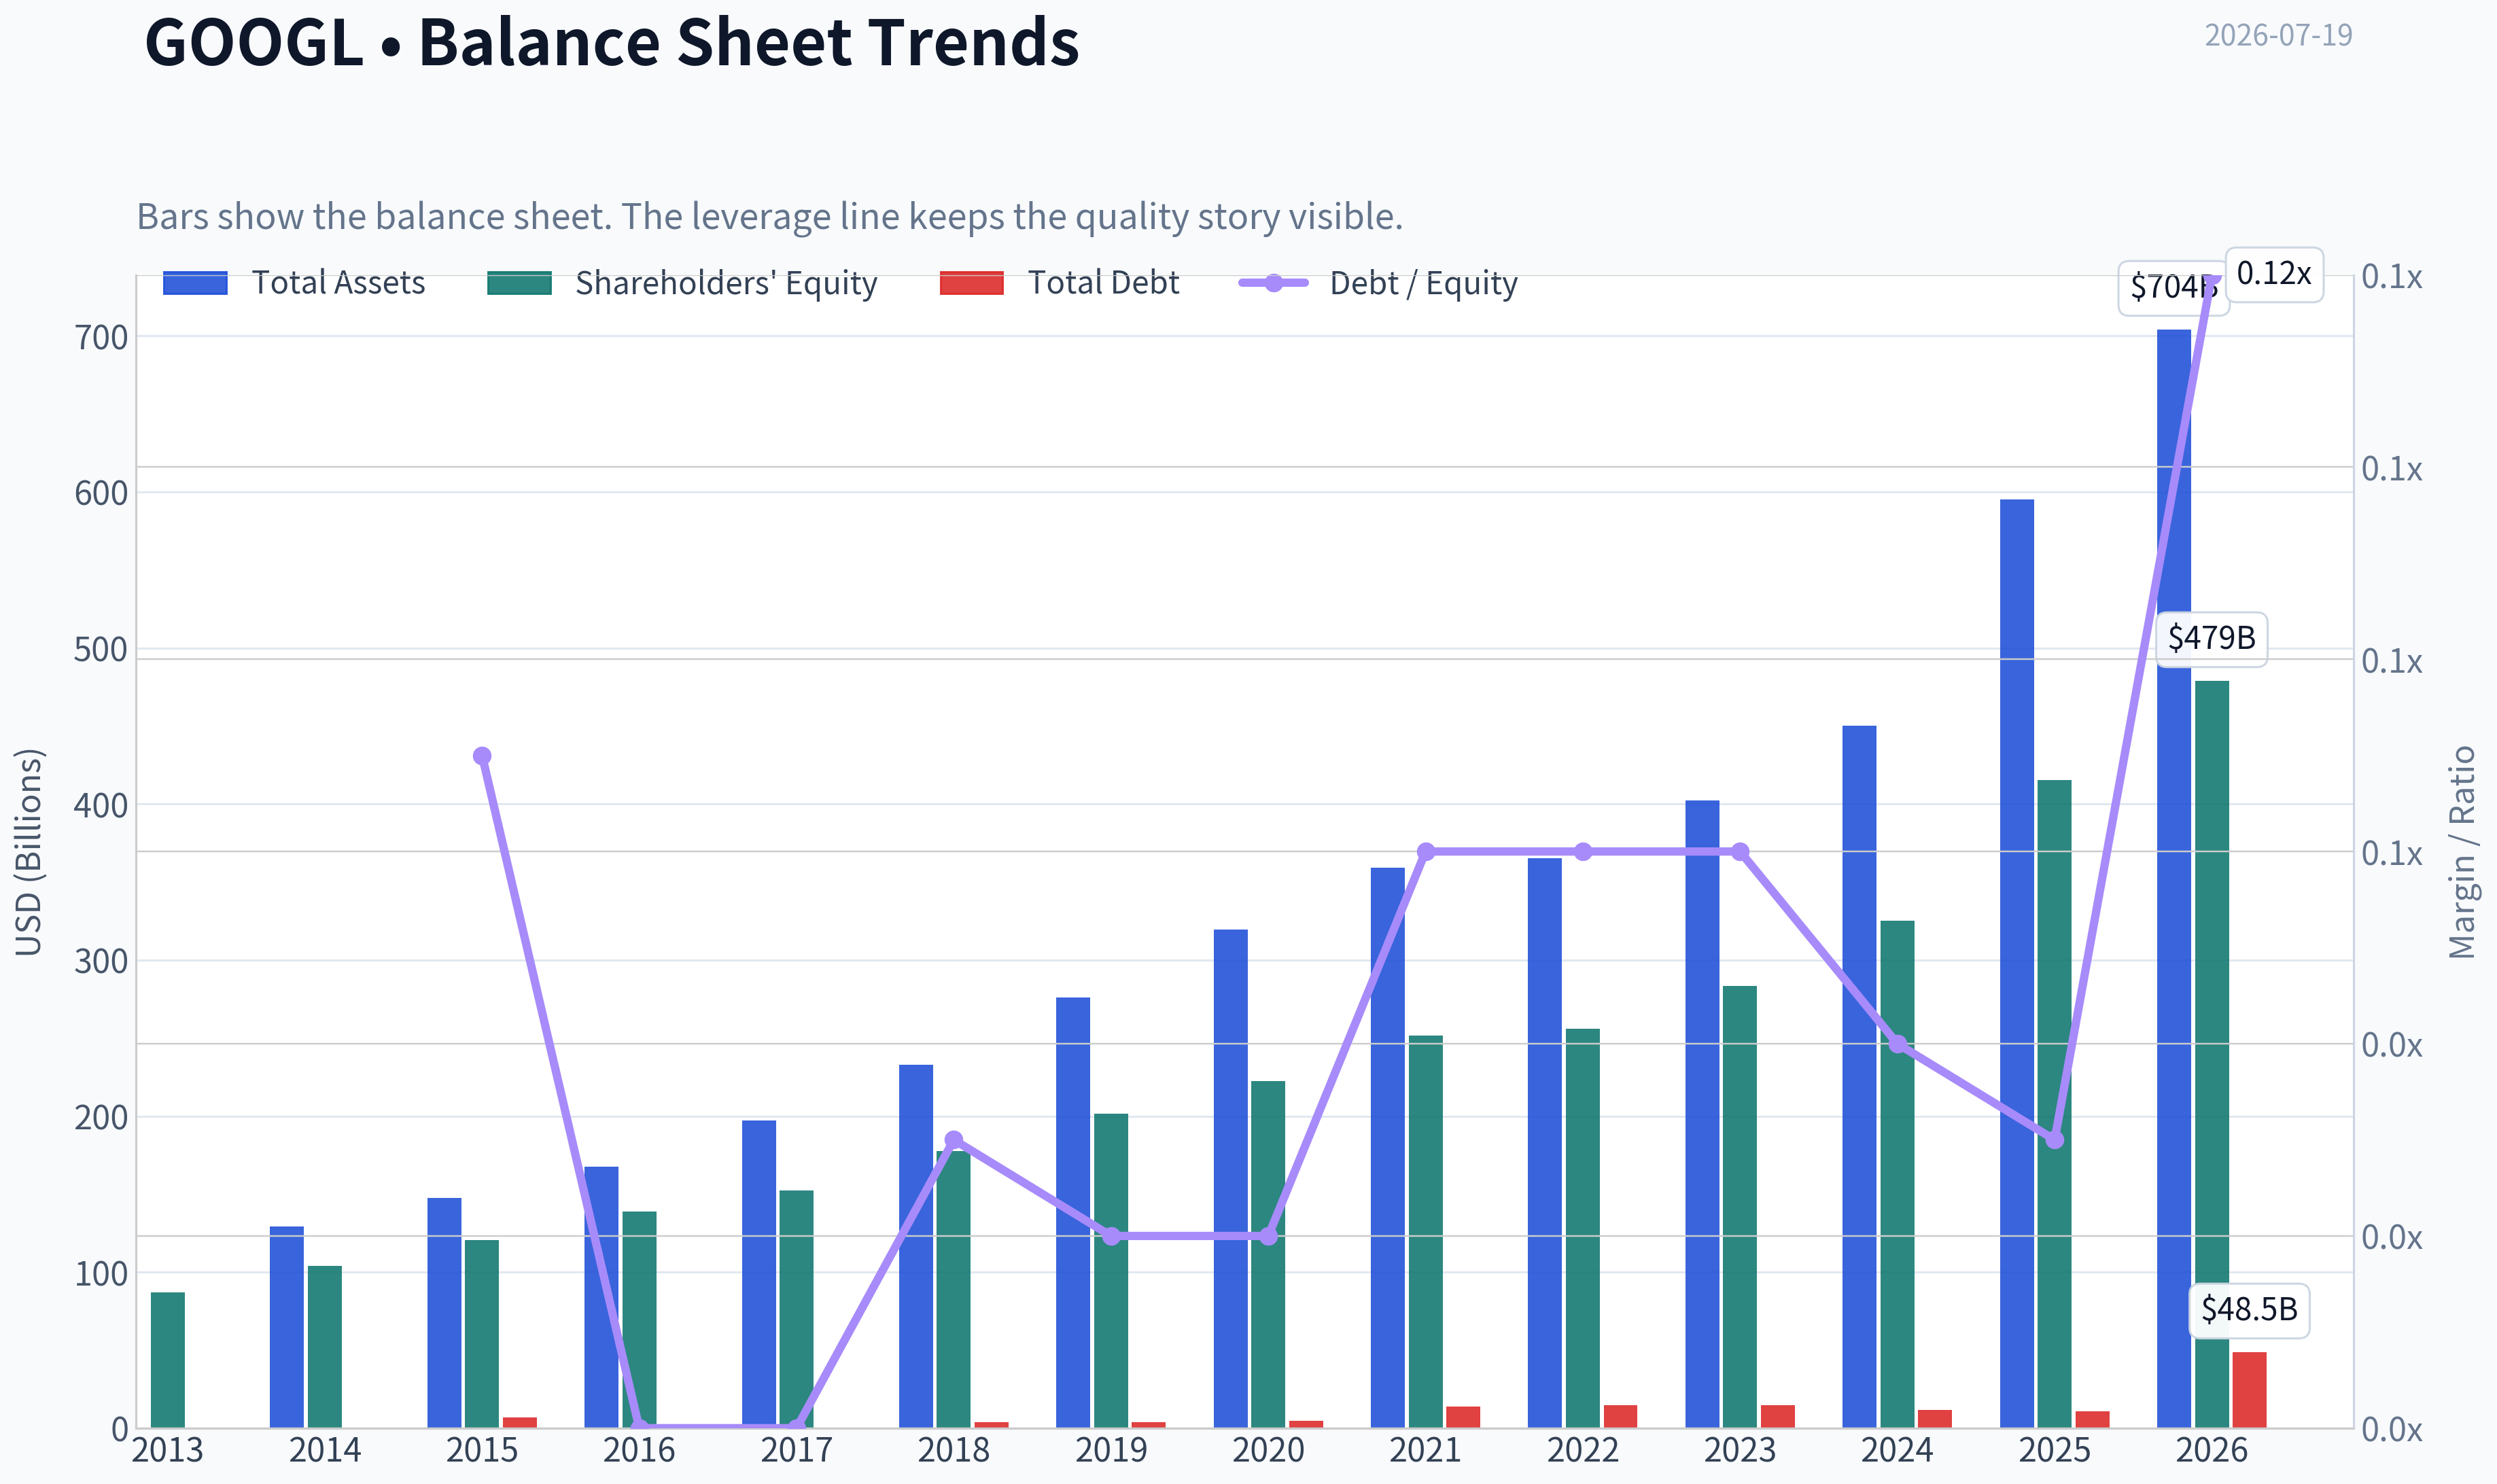Click the 700 y-axis tick label
2497x1484 pixels.
tap(101, 338)
